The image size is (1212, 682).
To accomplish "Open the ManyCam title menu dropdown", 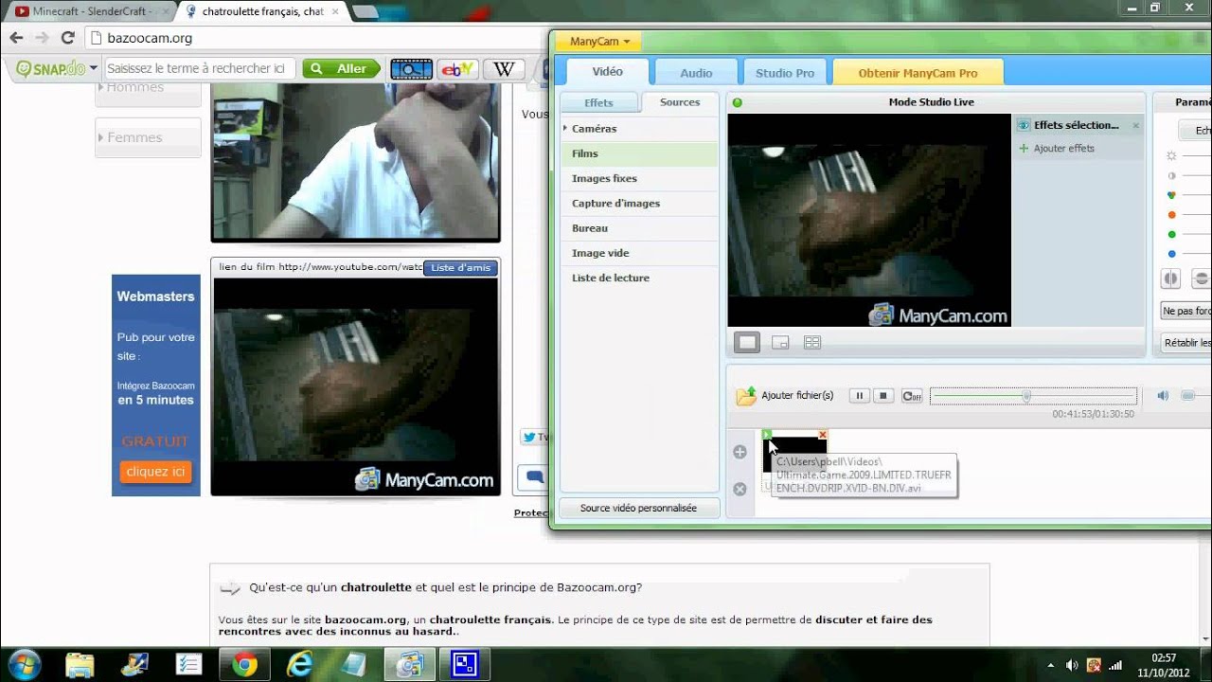I will coord(599,41).
